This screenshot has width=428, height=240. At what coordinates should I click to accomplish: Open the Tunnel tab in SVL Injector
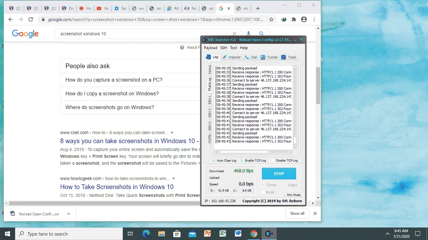[x=269, y=57]
